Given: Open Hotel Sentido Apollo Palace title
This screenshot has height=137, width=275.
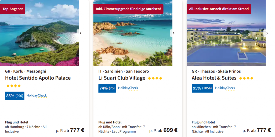Looking at the screenshot, I should (38, 78).
